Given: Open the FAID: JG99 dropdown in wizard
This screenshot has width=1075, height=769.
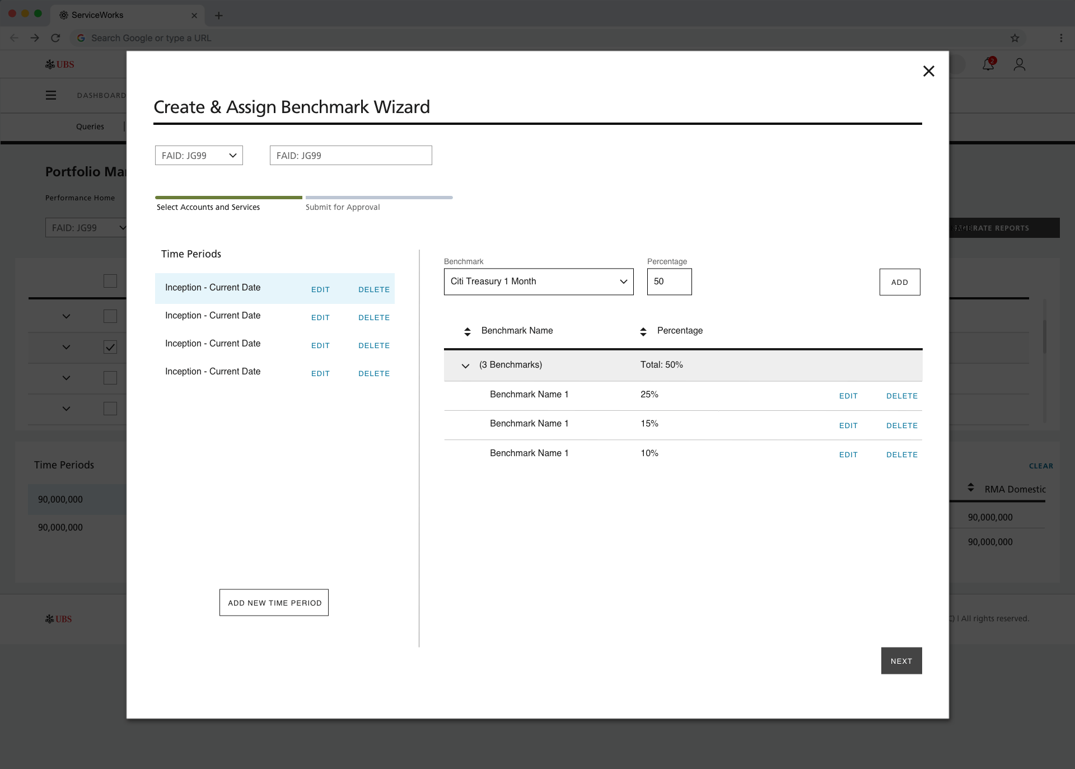Looking at the screenshot, I should pyautogui.click(x=199, y=156).
